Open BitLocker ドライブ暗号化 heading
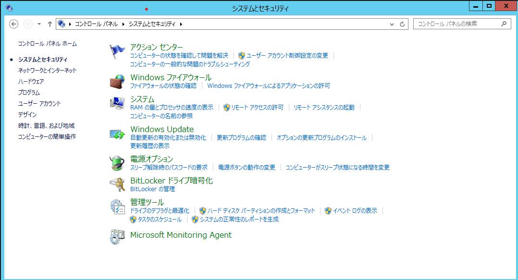This screenshot has height=280, width=518. coord(172,181)
